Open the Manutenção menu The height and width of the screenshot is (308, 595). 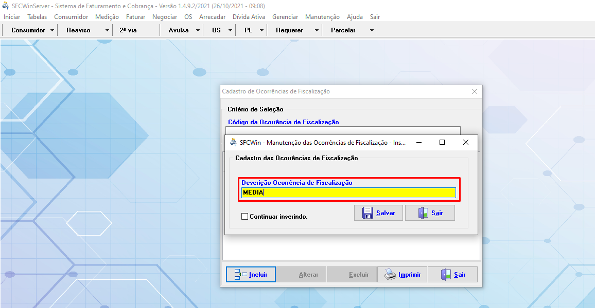[322, 16]
